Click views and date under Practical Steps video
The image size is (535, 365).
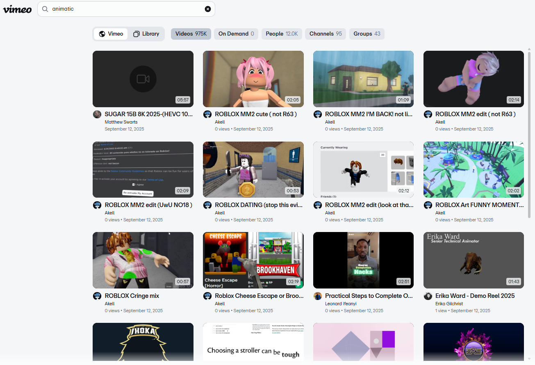(x=354, y=311)
